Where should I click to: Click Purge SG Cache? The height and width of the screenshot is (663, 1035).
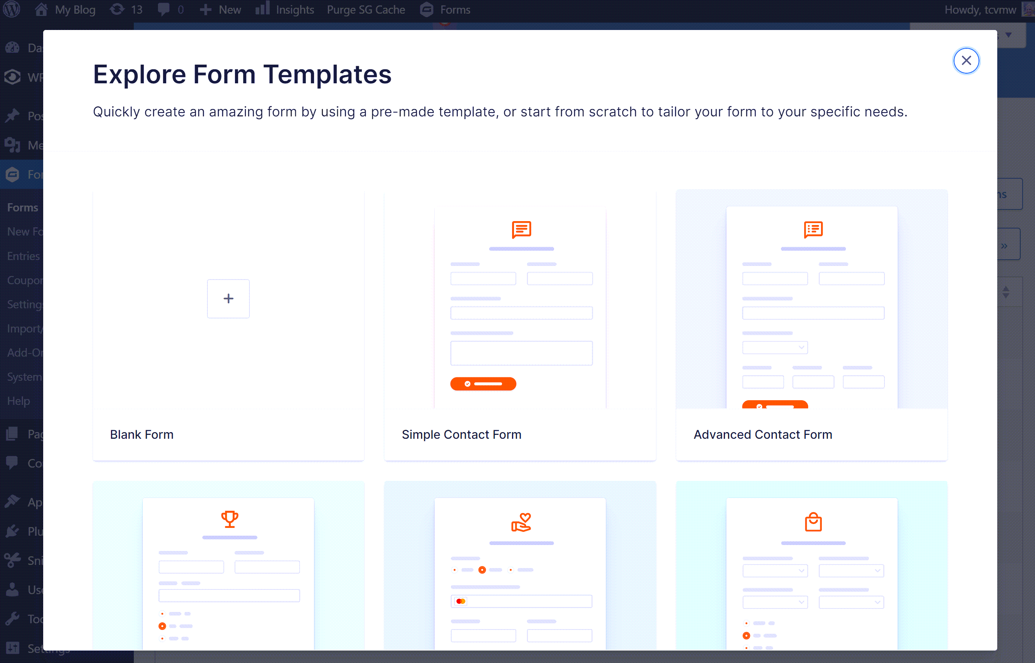(x=366, y=9)
